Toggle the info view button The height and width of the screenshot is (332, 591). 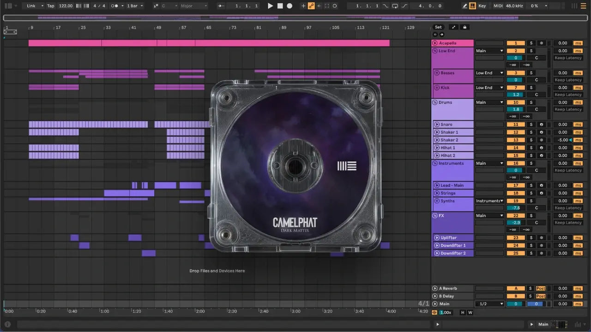[x=7, y=324]
